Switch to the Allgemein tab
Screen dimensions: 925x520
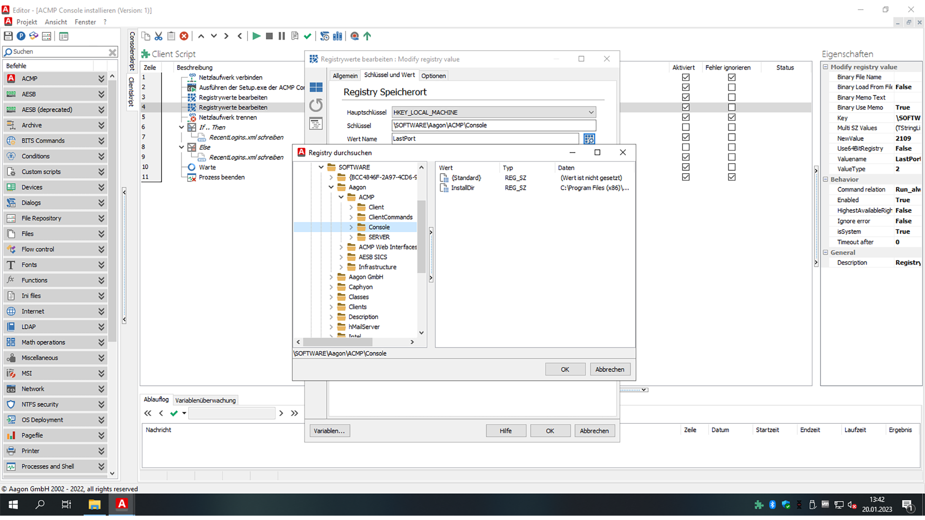[x=345, y=76]
